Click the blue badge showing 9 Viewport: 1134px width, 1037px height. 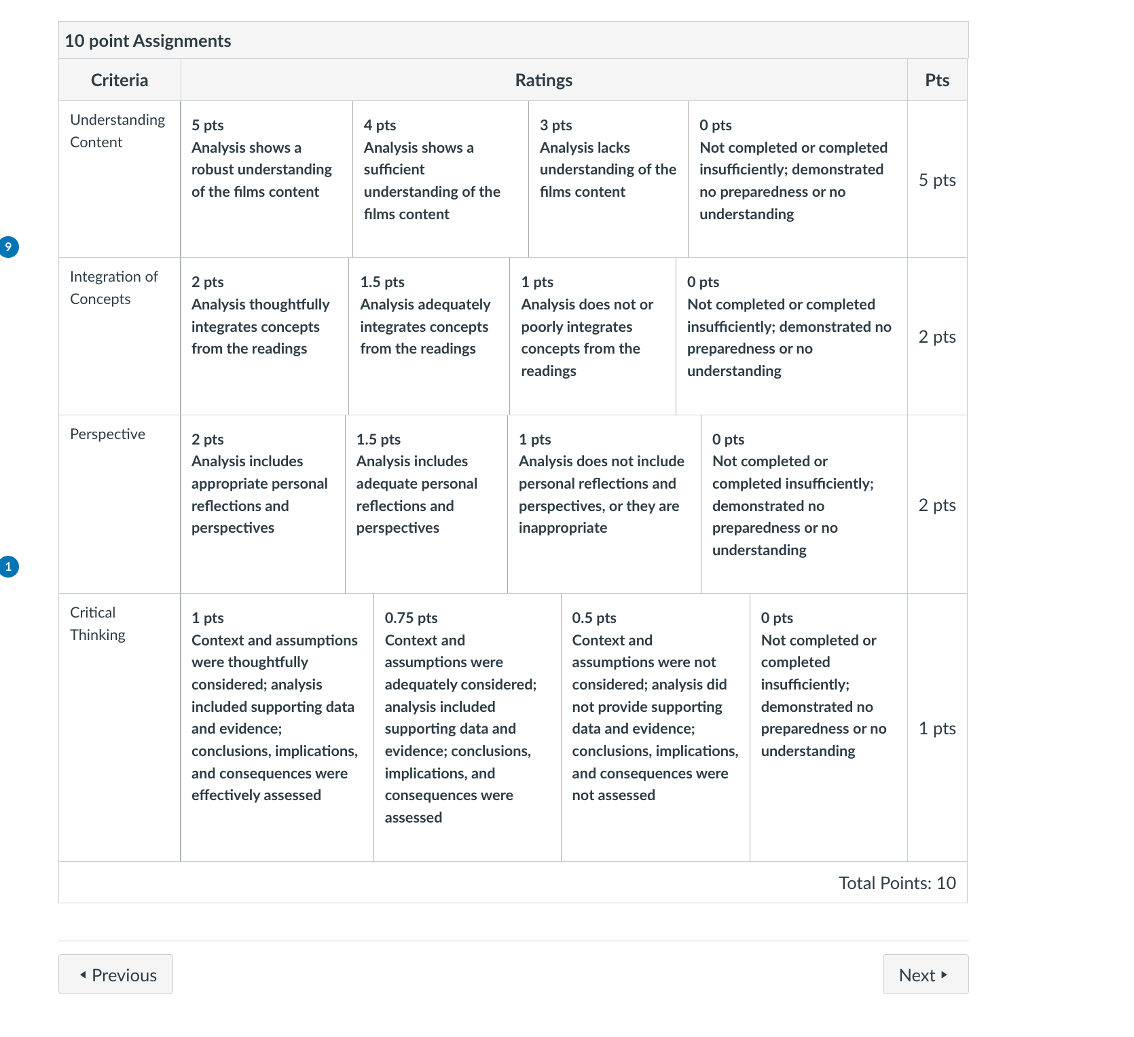click(x=8, y=247)
